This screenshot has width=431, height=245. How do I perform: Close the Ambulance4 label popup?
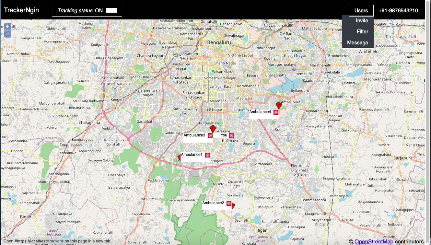coord(276,112)
